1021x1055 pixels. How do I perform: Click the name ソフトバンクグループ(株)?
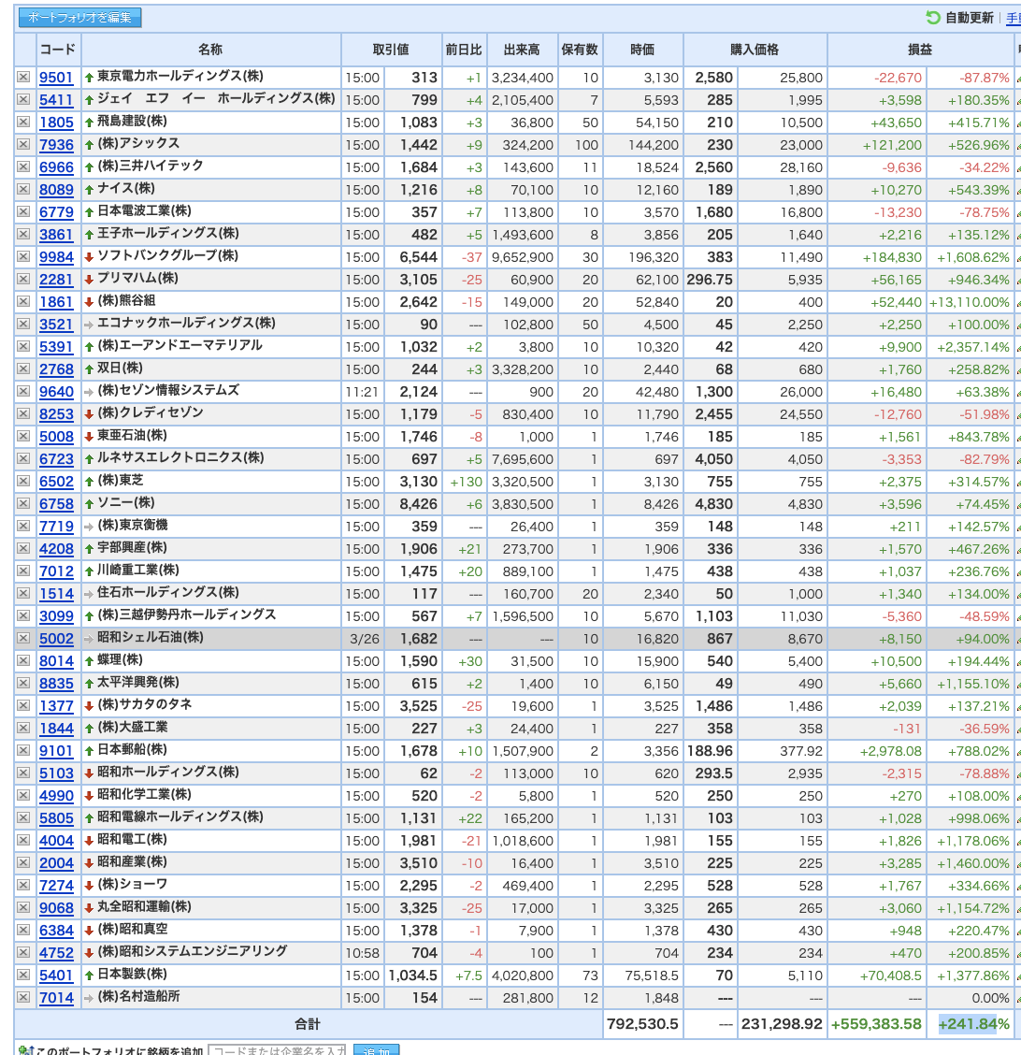coord(167,255)
